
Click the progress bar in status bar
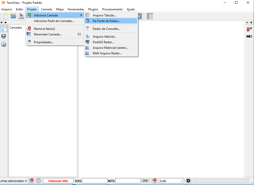click(221, 181)
